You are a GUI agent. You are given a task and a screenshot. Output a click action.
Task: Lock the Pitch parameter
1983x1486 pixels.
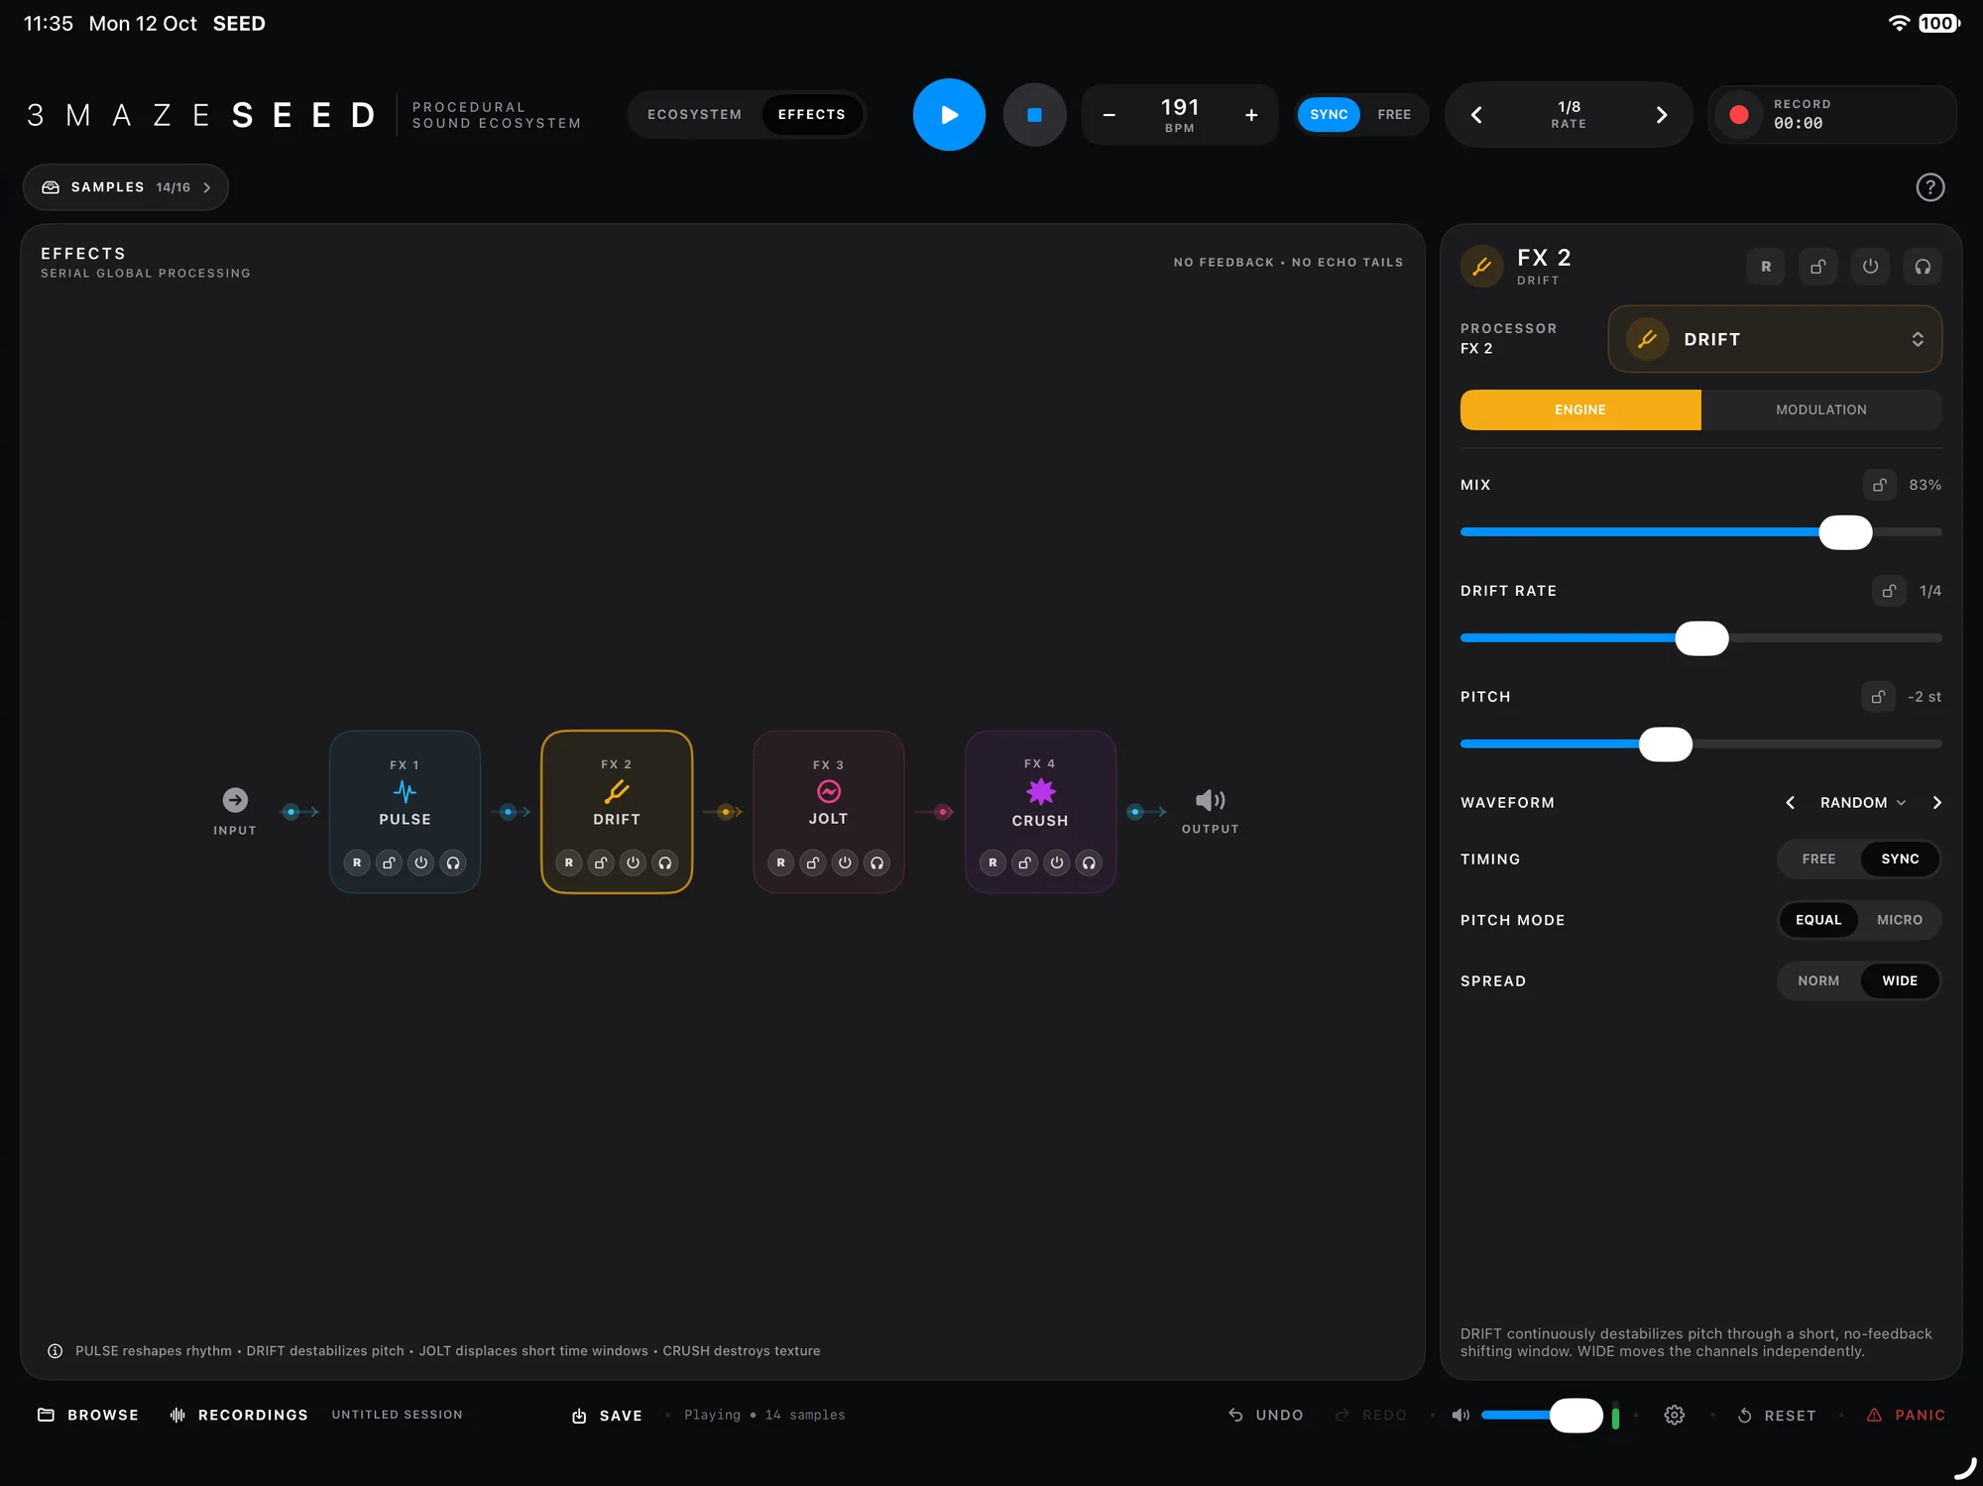point(1878,697)
